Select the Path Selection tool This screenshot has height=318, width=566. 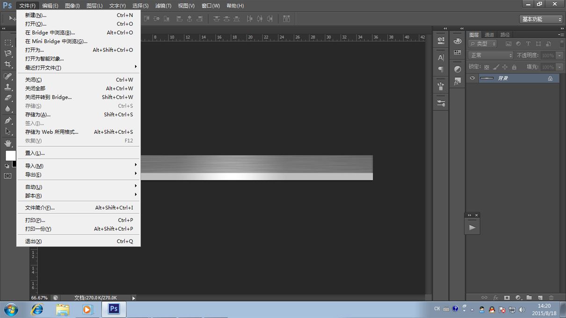pos(8,131)
